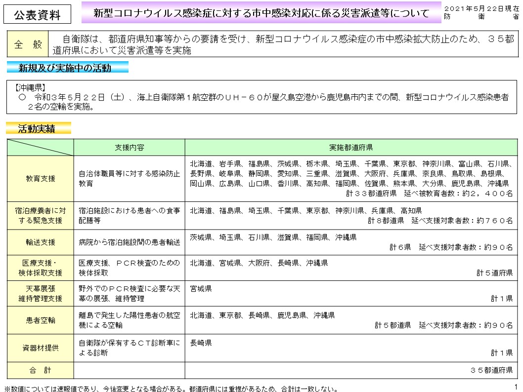Select the 輸送支援 row label
Screen dimensions: 523x392
click(40, 242)
